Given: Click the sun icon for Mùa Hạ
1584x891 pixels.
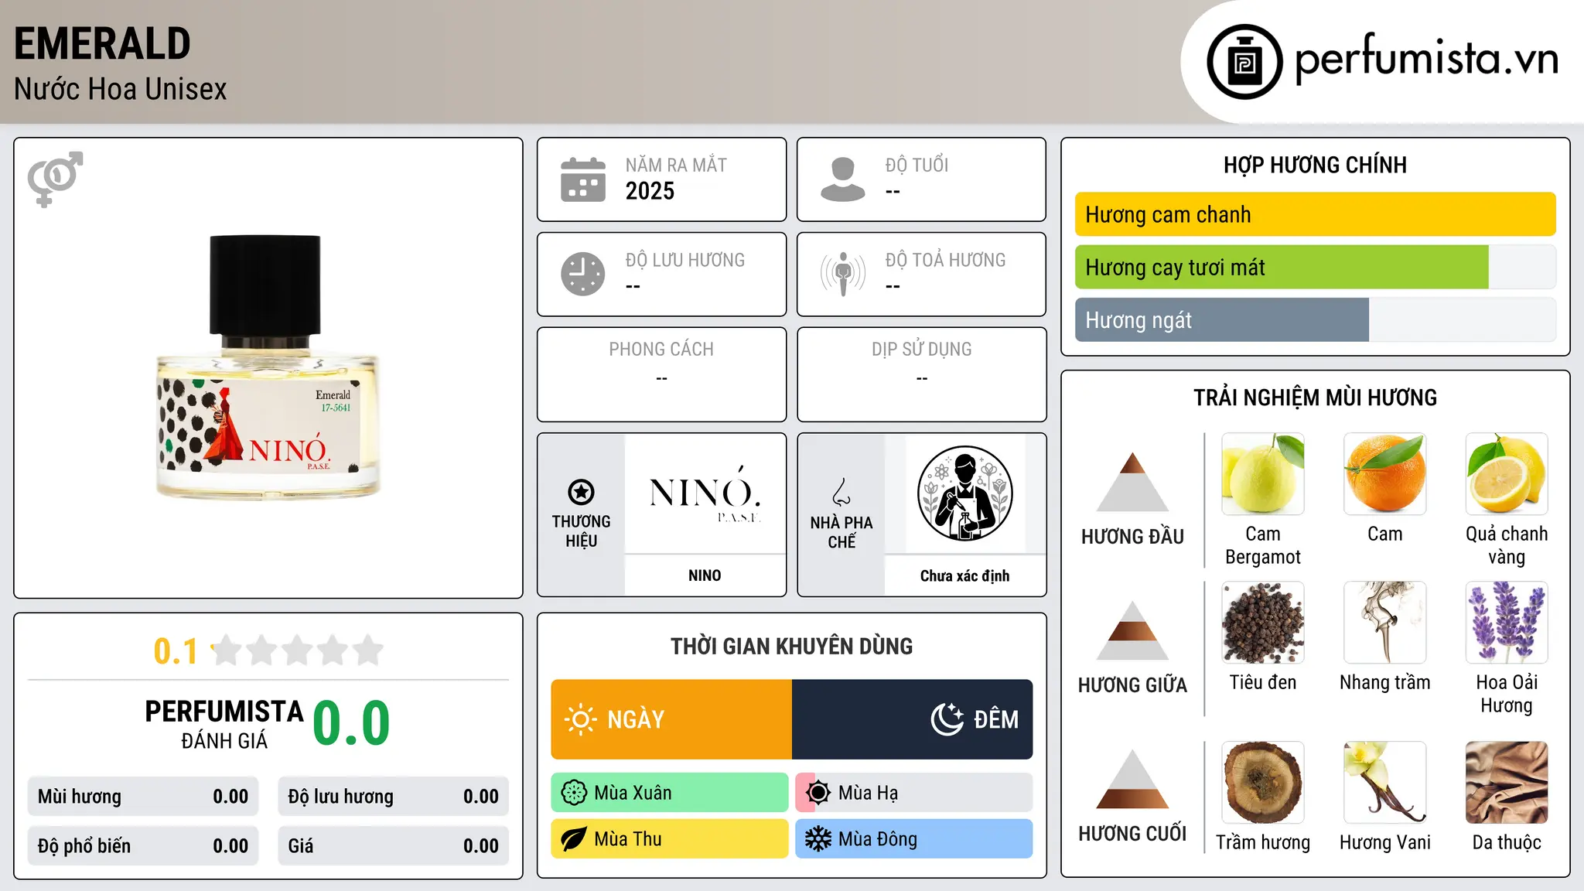Looking at the screenshot, I should 818,793.
